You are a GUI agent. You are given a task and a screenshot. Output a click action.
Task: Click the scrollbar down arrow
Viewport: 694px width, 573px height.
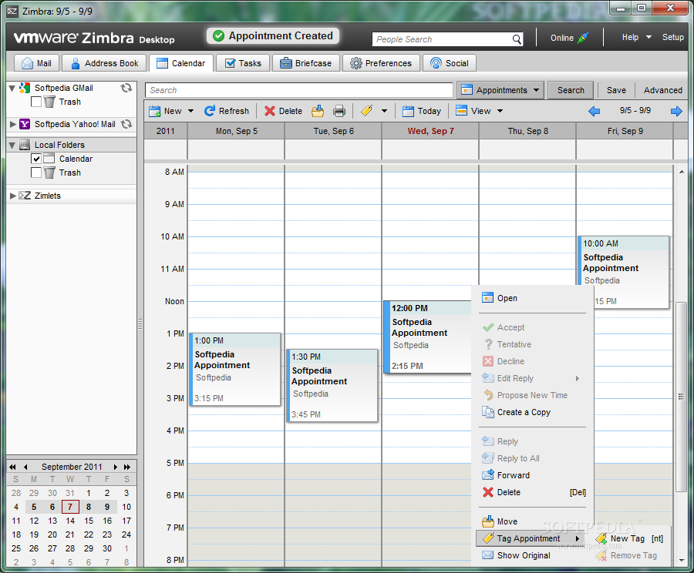(682, 561)
